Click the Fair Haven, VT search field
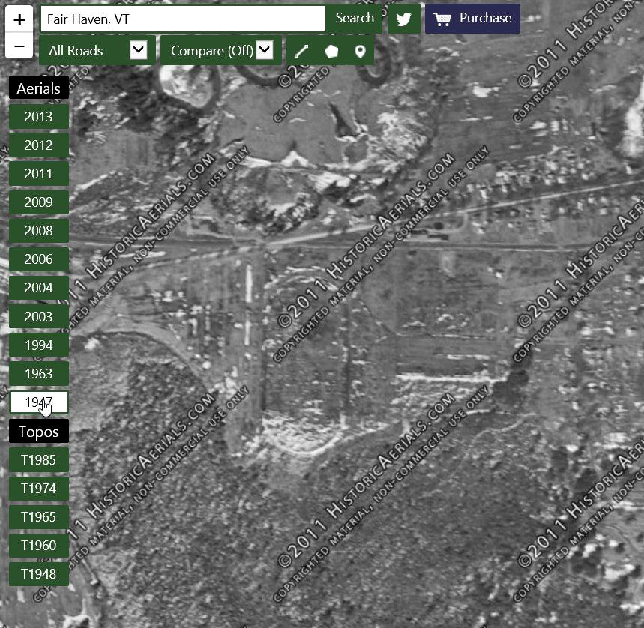This screenshot has width=644, height=628. 183,19
